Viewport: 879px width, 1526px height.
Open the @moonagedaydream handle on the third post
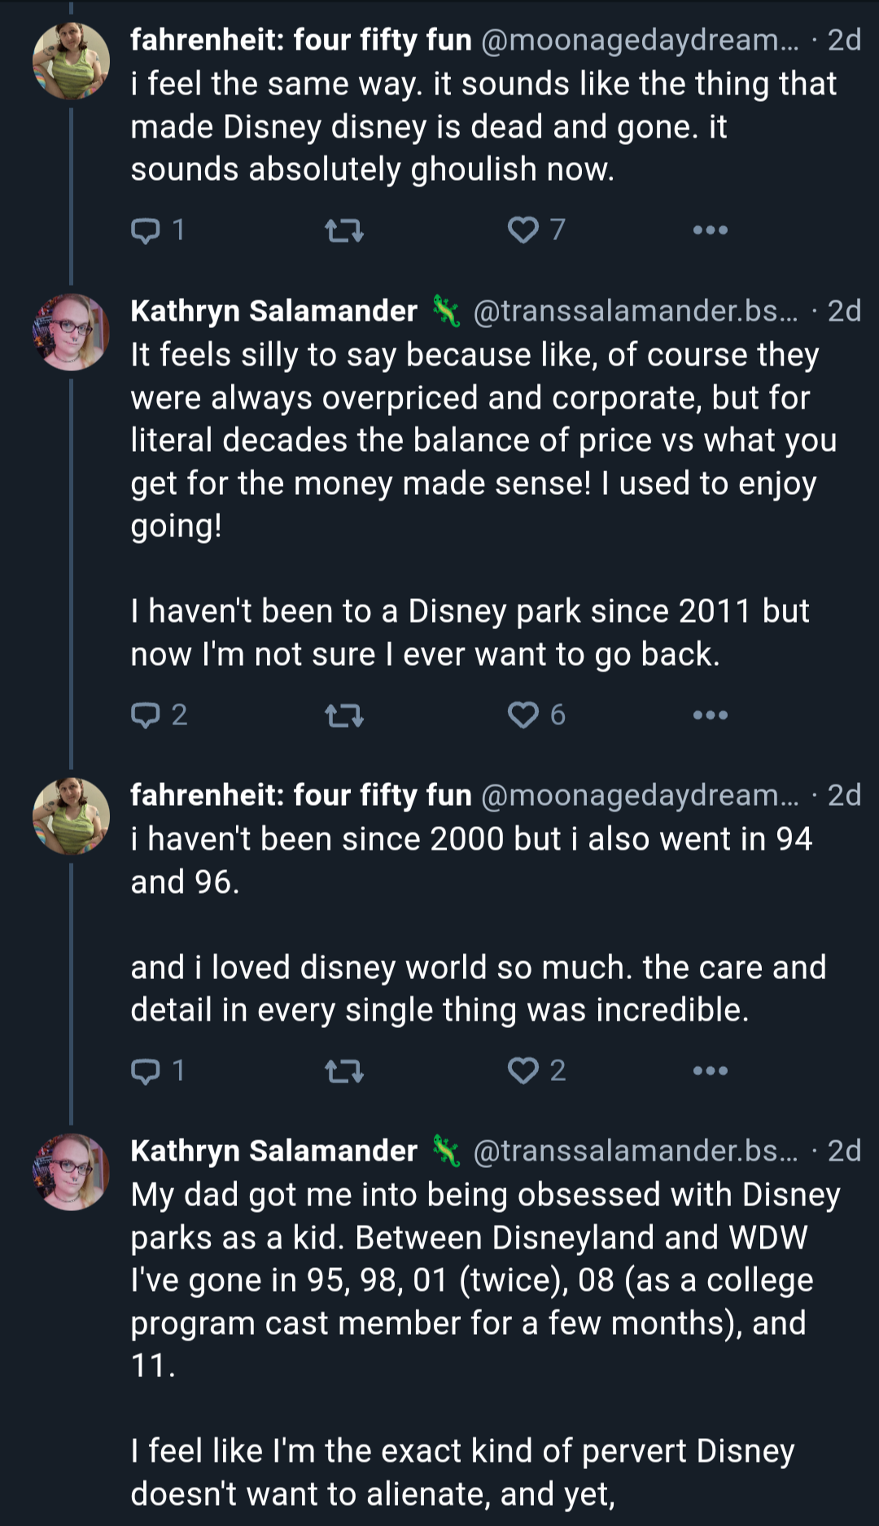click(x=640, y=795)
